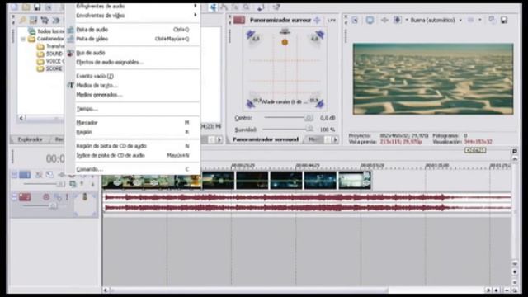Toggle the LFE button in surround panner
The width and height of the screenshot is (528, 297).
(332, 21)
